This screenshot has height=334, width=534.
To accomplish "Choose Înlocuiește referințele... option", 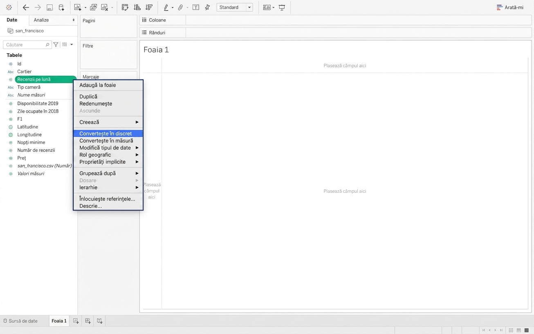I will 108,199.
